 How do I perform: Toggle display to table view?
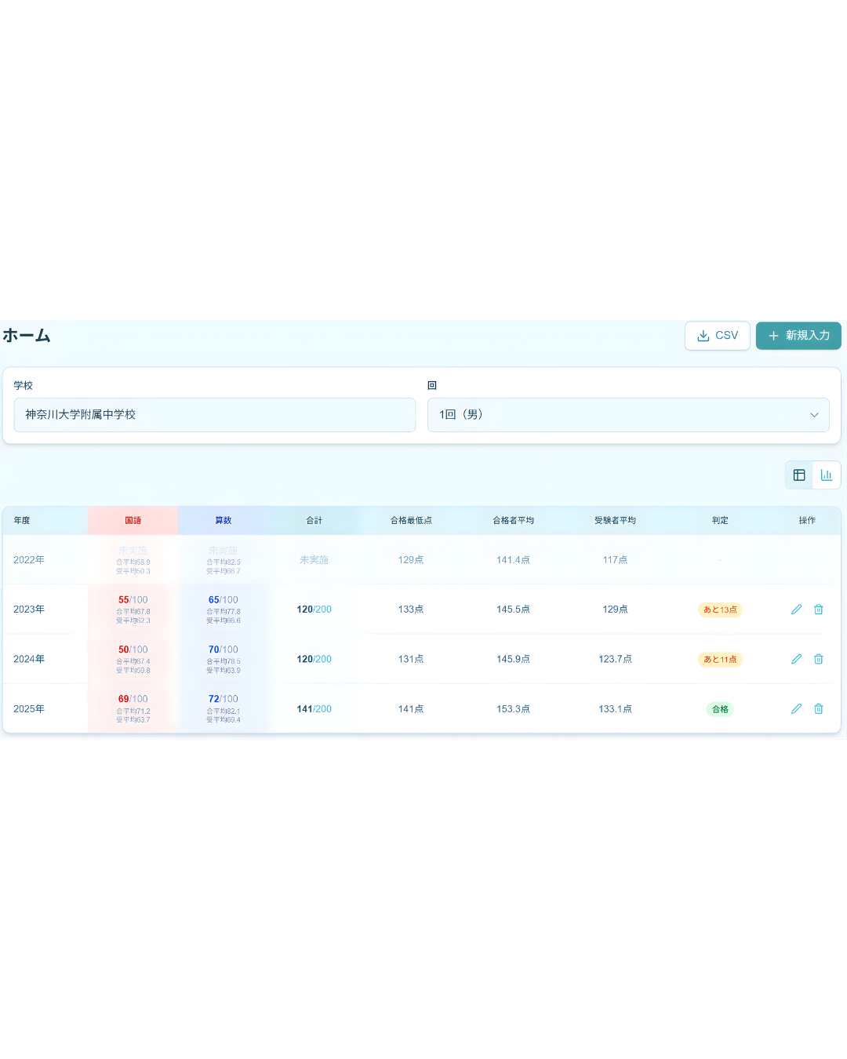[x=799, y=475]
